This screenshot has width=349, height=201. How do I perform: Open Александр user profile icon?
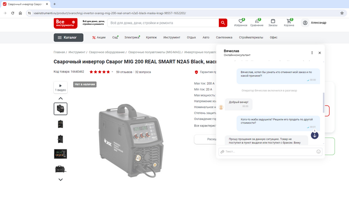pyautogui.click(x=305, y=23)
